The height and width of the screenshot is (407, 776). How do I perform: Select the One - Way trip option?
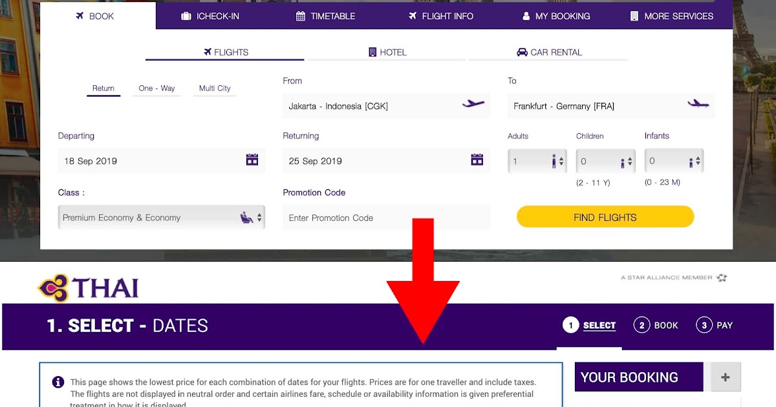pos(156,89)
